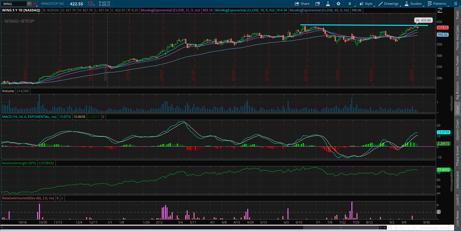Click the Volume study label
Image resolution: width=461 pixels, height=231 pixels.
(x=8, y=91)
